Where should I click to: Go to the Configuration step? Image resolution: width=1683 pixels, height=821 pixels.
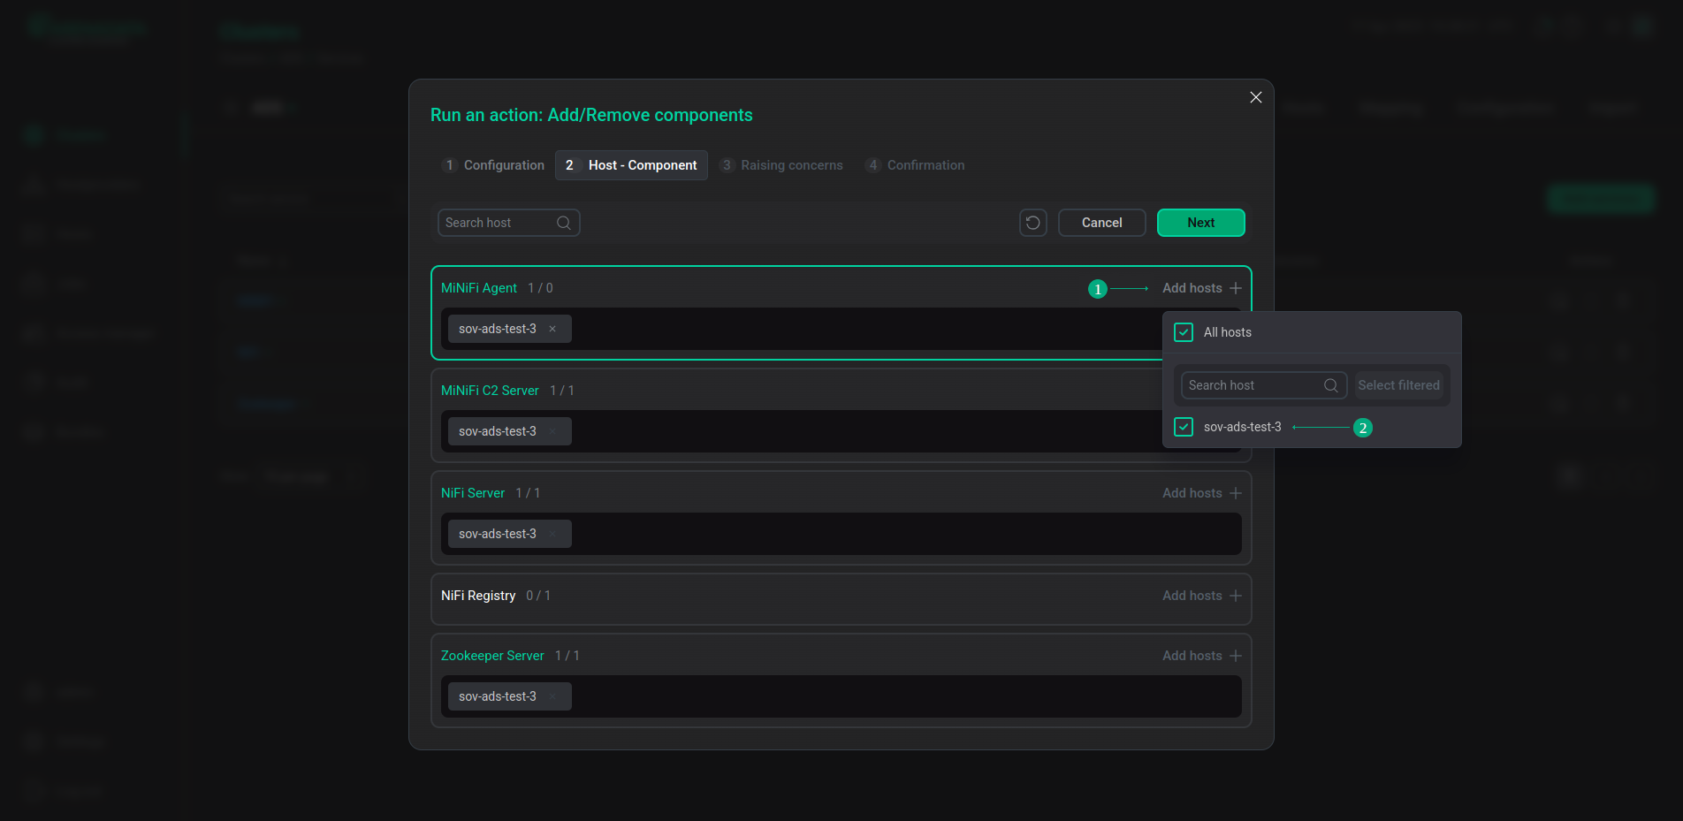(493, 165)
